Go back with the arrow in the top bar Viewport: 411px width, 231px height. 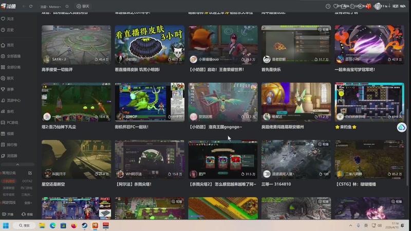[24, 6]
